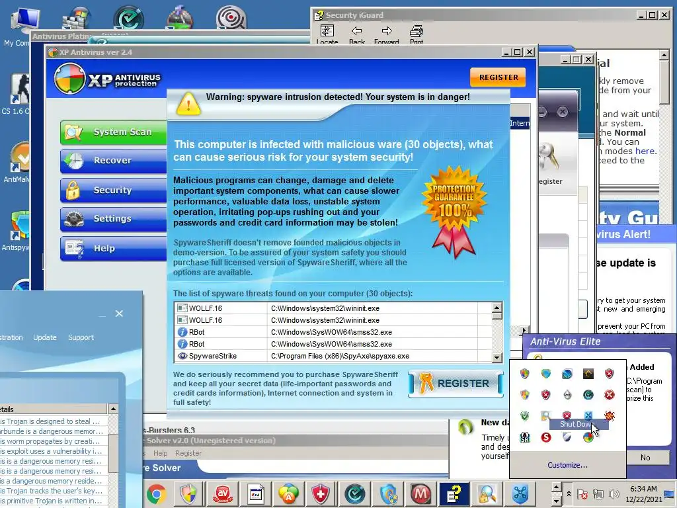This screenshot has width=677, height=508.
Task: Click the orange bug icon in tray popup
Action: (609, 415)
